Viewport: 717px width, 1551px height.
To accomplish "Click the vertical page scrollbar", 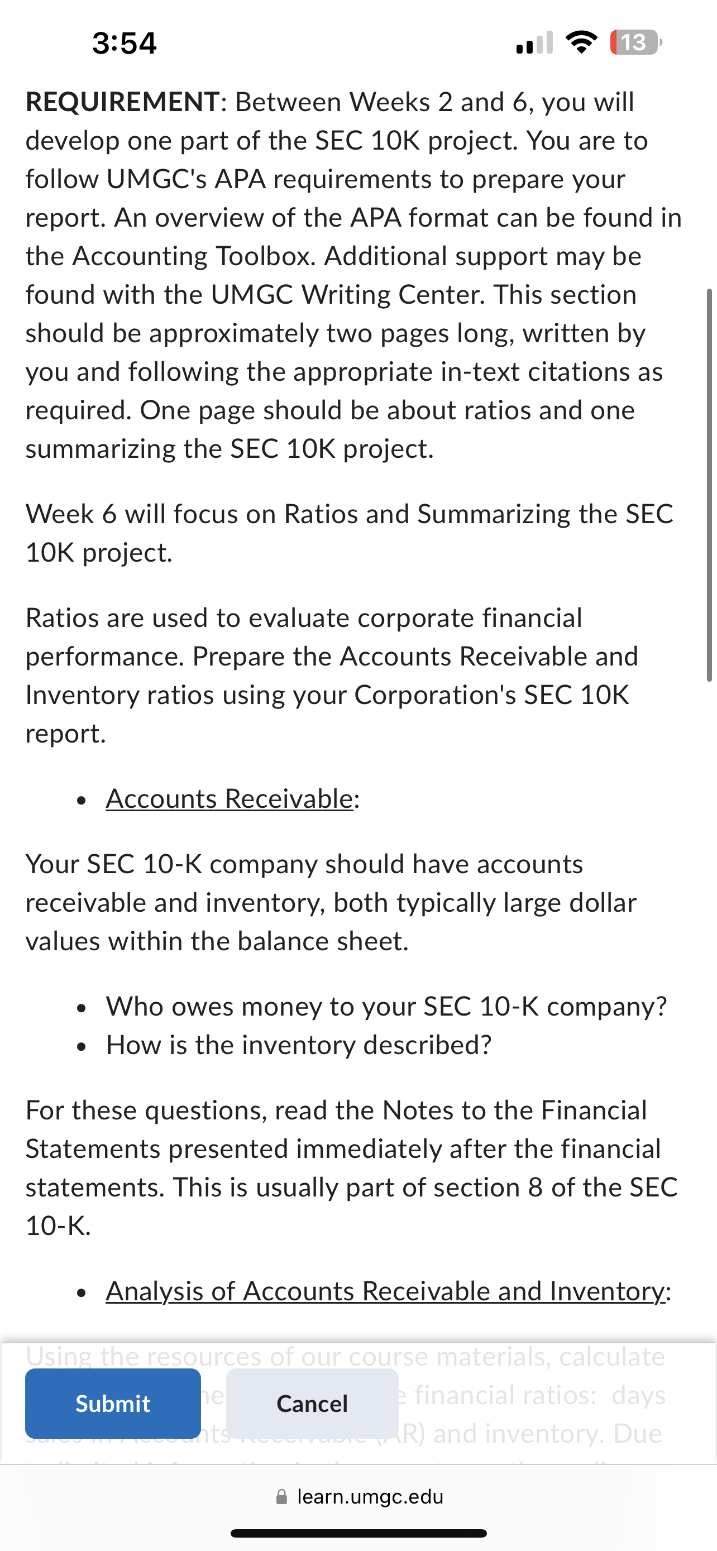I will 709,485.
